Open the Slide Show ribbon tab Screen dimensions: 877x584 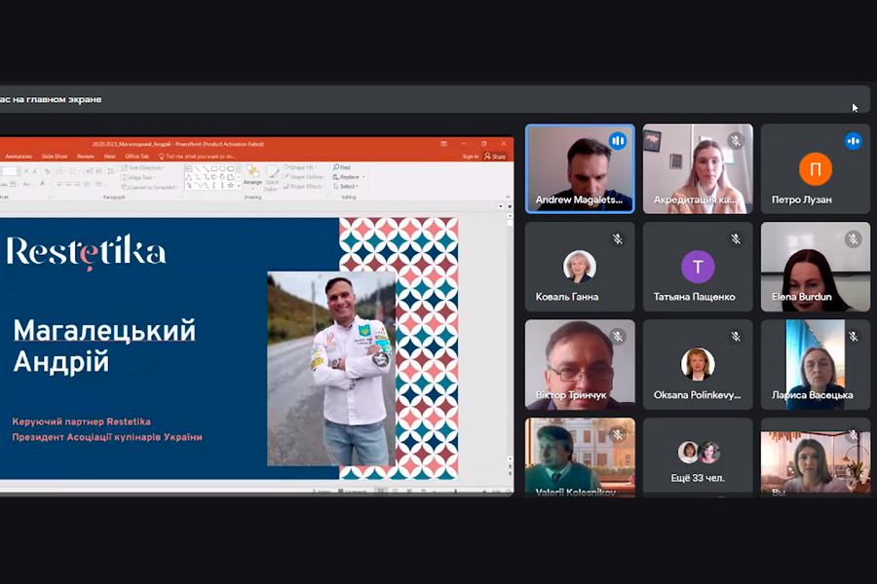tap(55, 157)
